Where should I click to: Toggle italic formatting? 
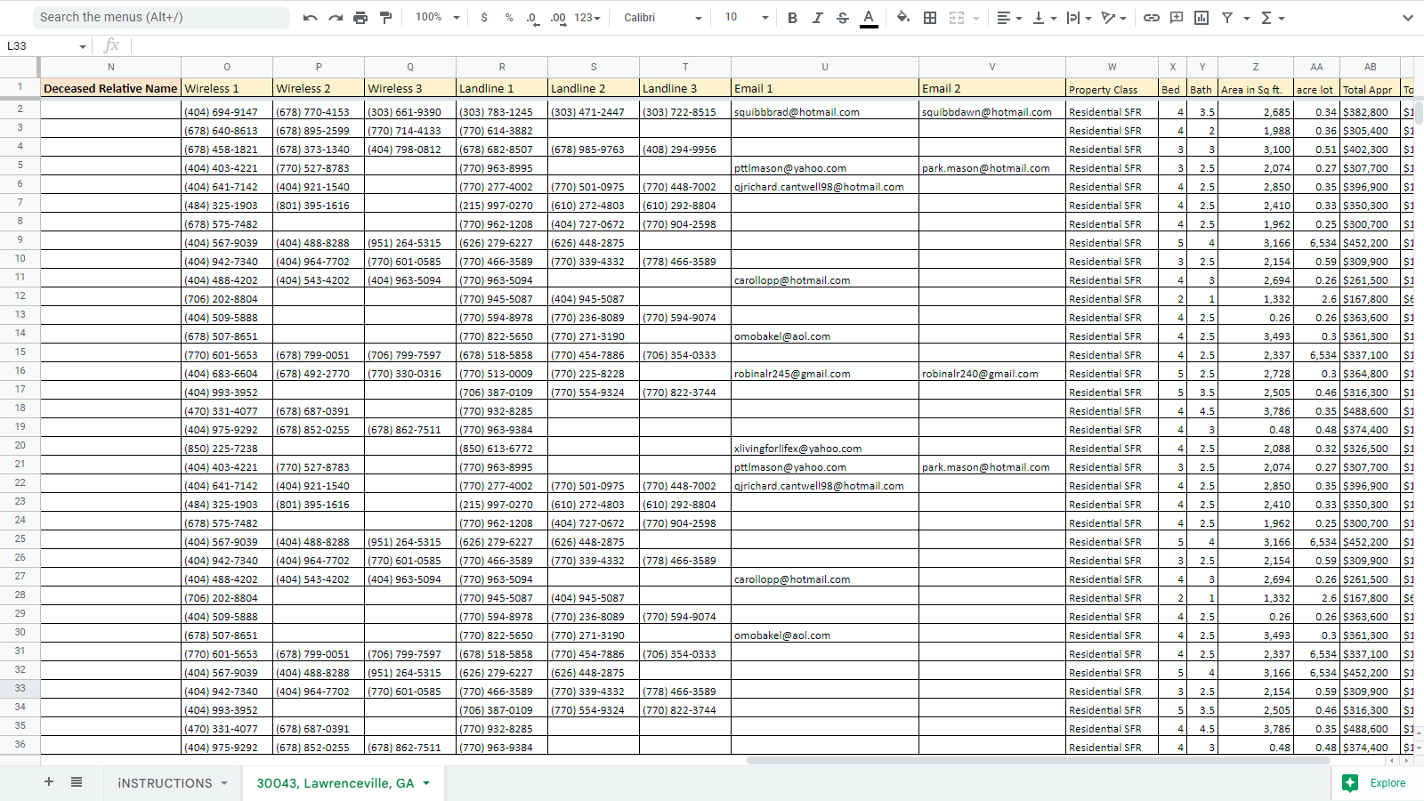coord(817,18)
